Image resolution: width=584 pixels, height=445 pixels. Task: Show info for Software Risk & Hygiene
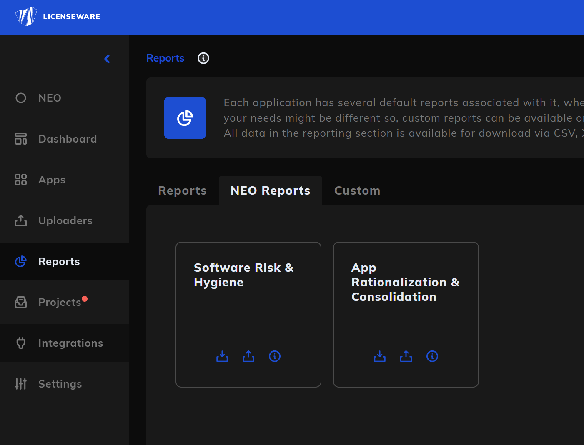click(x=275, y=356)
